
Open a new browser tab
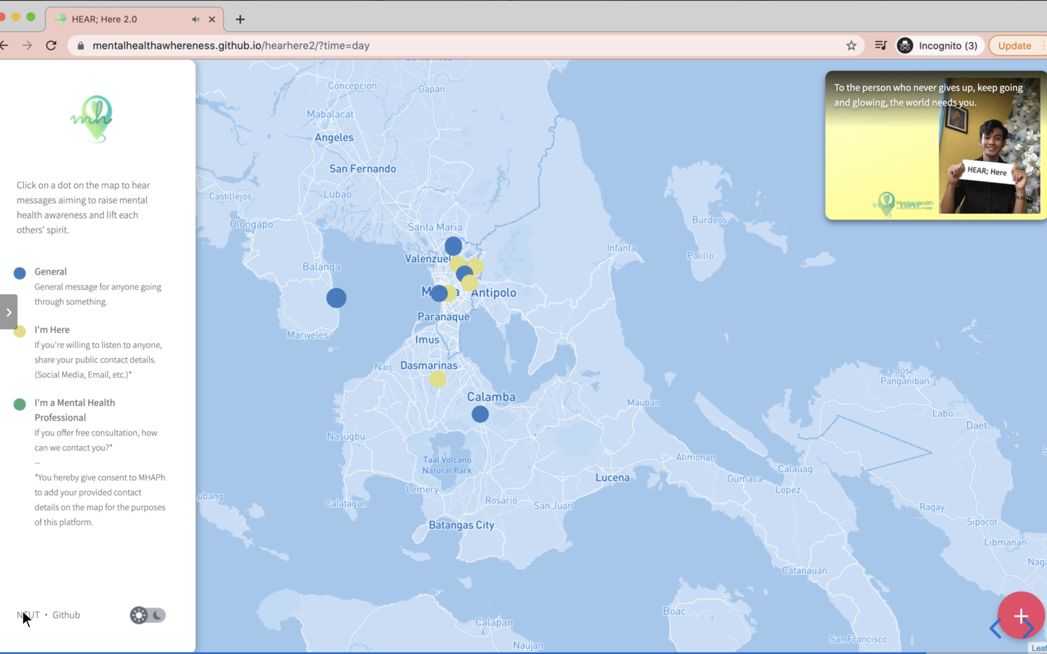[240, 19]
